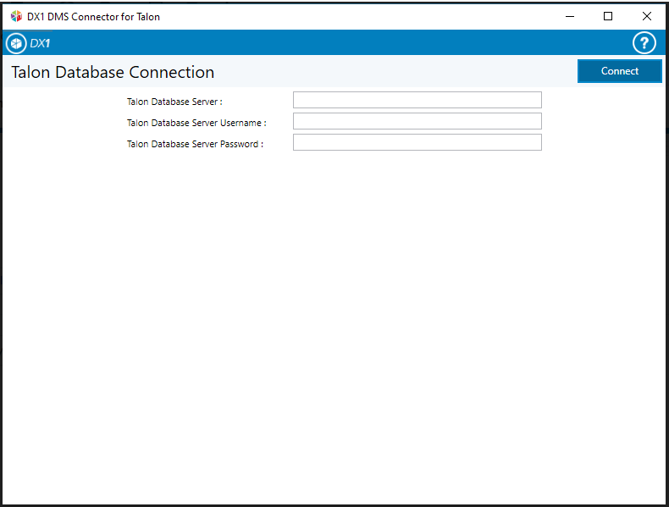Click the 'DX1 DMS Connector for Talon' title

point(93,17)
